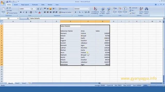Viewport: 165px width, 92px height.
Task: Set Top Align vertical alignment
Action: [x=45, y=9]
